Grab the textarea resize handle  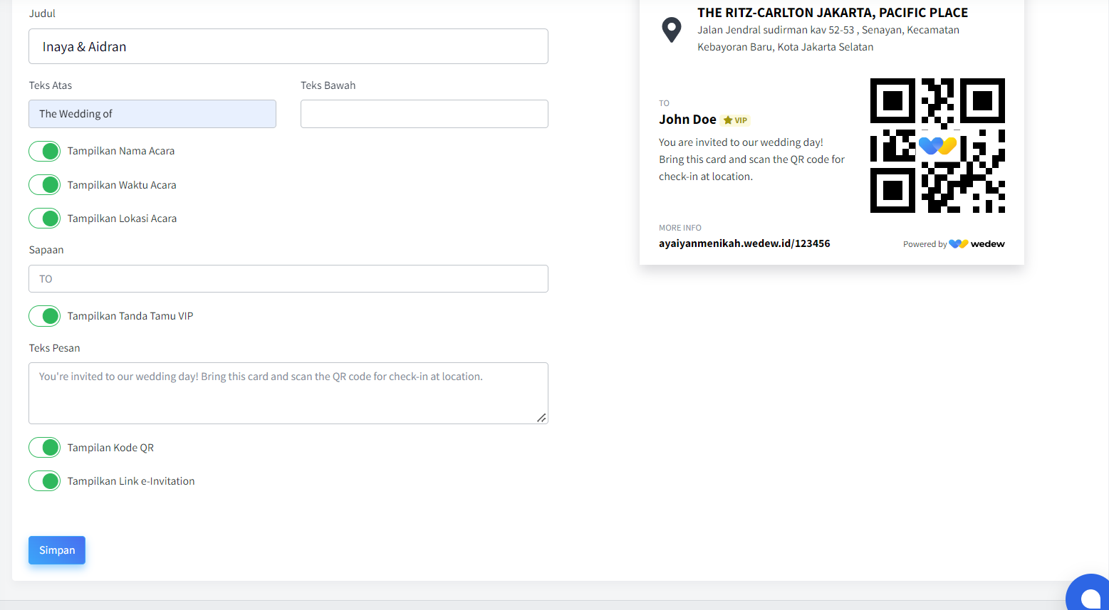point(541,418)
